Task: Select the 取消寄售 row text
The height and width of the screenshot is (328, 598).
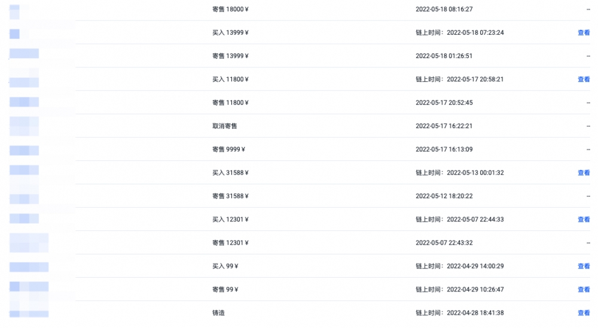Action: point(225,126)
